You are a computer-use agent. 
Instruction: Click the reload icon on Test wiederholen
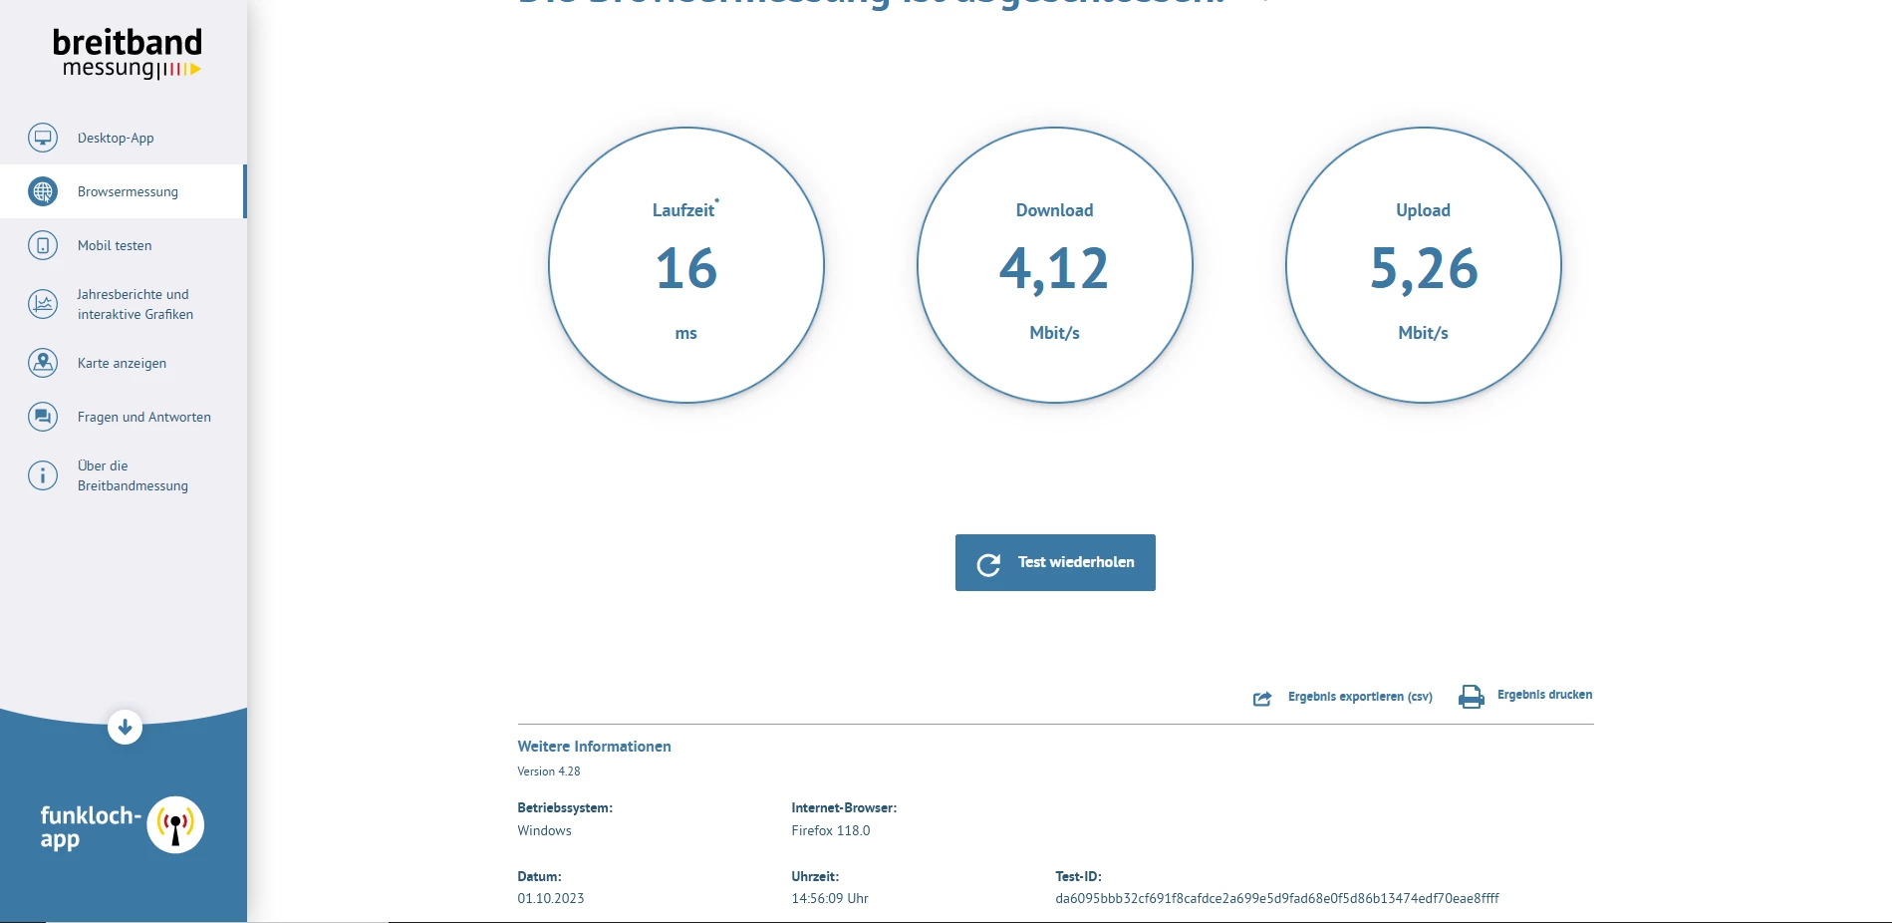pos(988,564)
